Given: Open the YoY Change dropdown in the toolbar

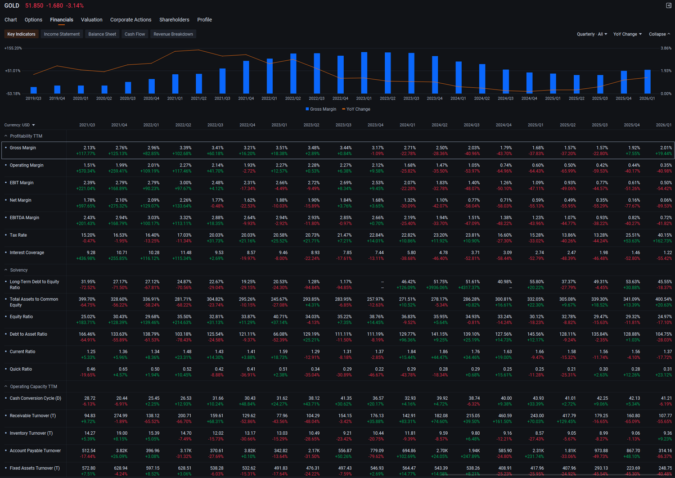Looking at the screenshot, I should [628, 34].
